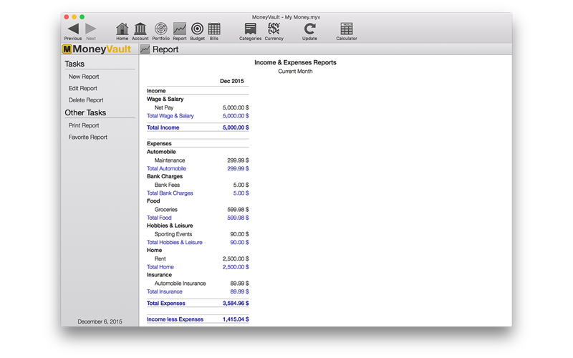Minimize window with the yellow button
573x358 pixels.
pos(74,16)
